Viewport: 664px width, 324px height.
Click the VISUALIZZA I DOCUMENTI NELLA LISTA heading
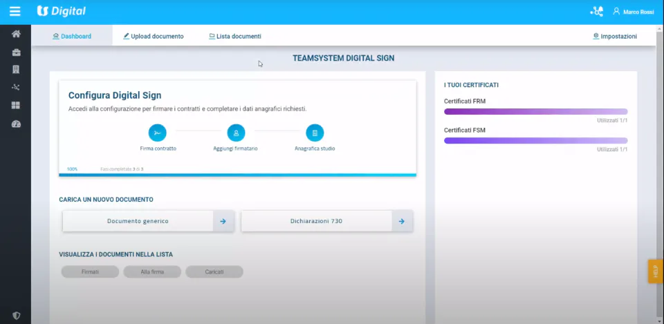(x=116, y=255)
